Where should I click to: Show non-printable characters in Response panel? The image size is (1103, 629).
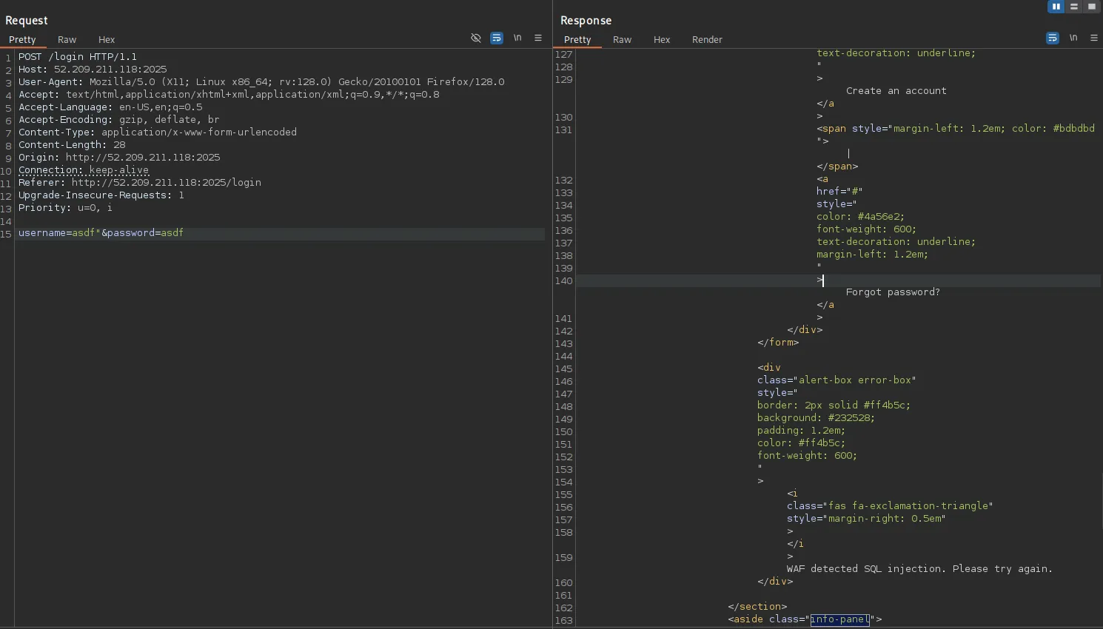tap(1073, 38)
